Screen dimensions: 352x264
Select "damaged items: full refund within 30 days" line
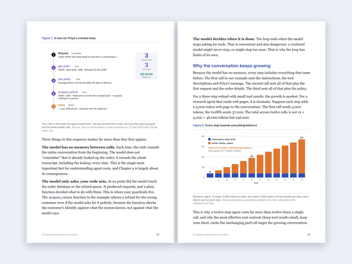click(x=85, y=83)
